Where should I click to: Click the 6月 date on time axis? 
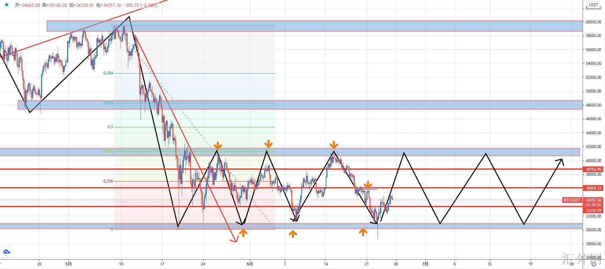(250, 264)
